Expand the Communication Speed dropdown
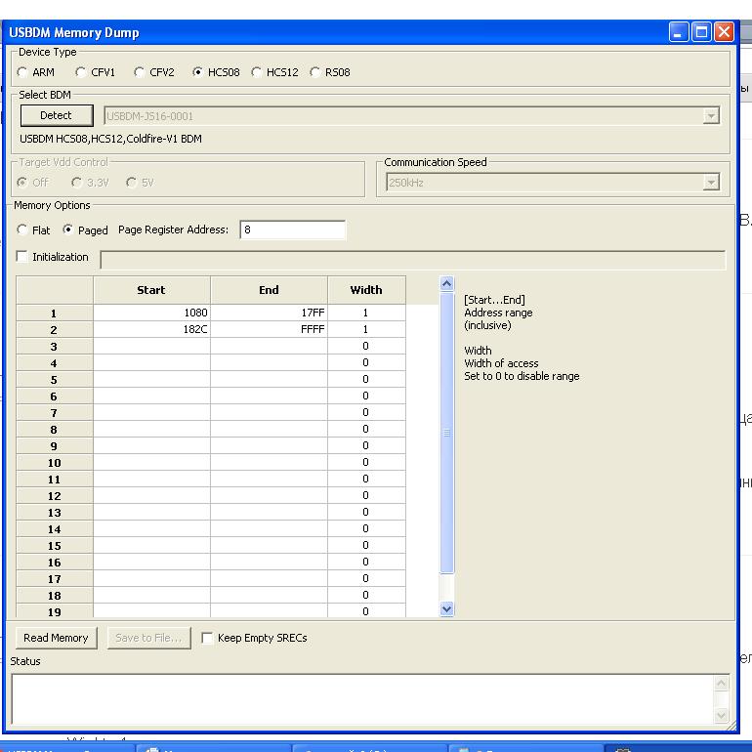This screenshot has width=752, height=752. [x=710, y=183]
